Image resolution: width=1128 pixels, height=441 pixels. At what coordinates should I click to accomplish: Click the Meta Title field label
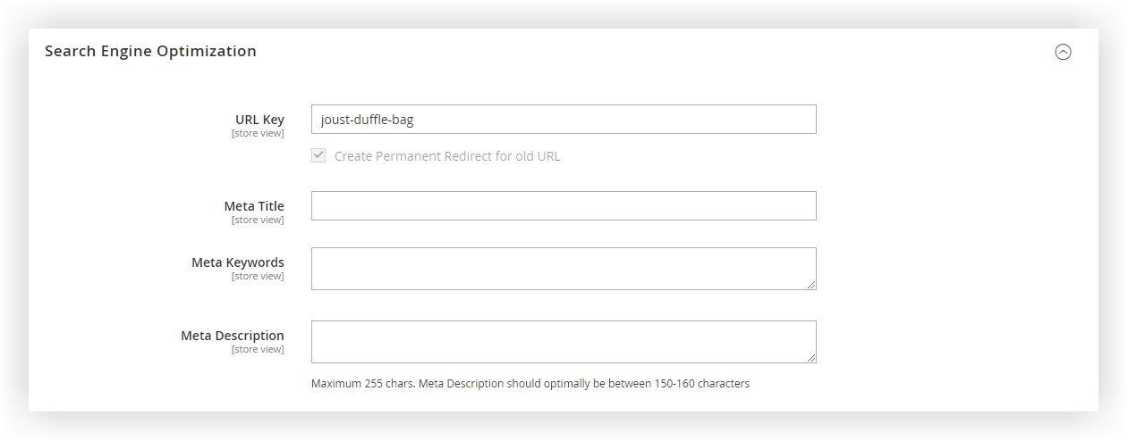pyautogui.click(x=254, y=206)
